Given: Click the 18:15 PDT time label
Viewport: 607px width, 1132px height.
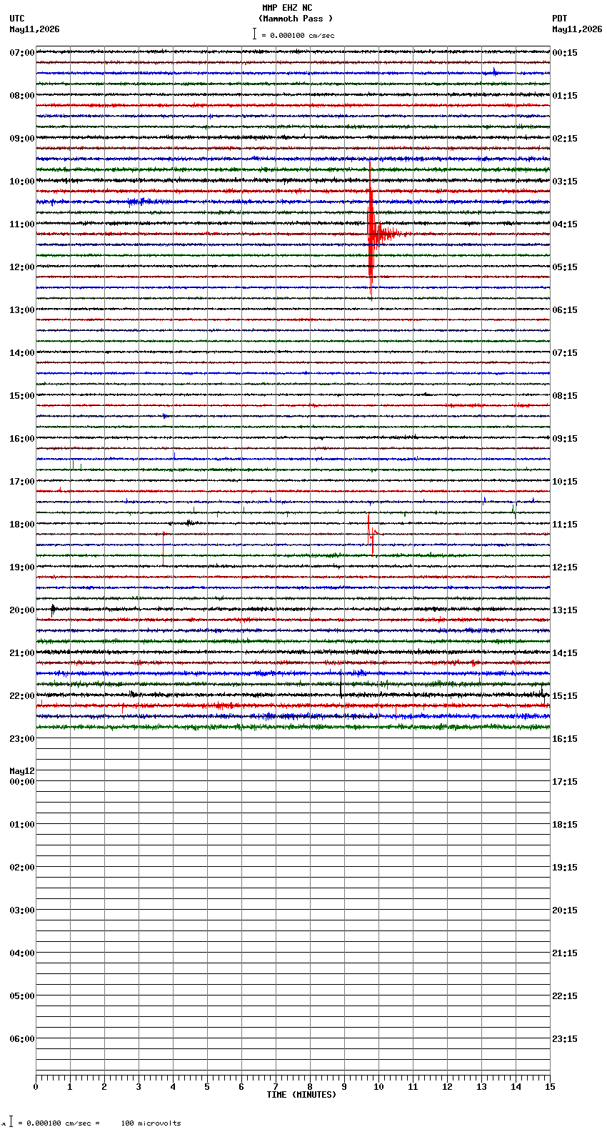Looking at the screenshot, I should click(565, 825).
